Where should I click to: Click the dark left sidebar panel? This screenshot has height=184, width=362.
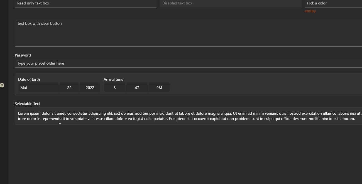(4, 139)
